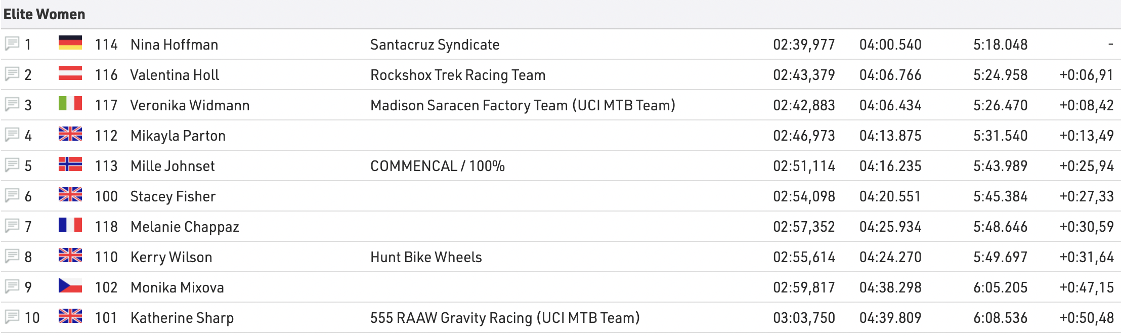
Task: Click the Austrian flag for rider 116
Action: click(70, 73)
